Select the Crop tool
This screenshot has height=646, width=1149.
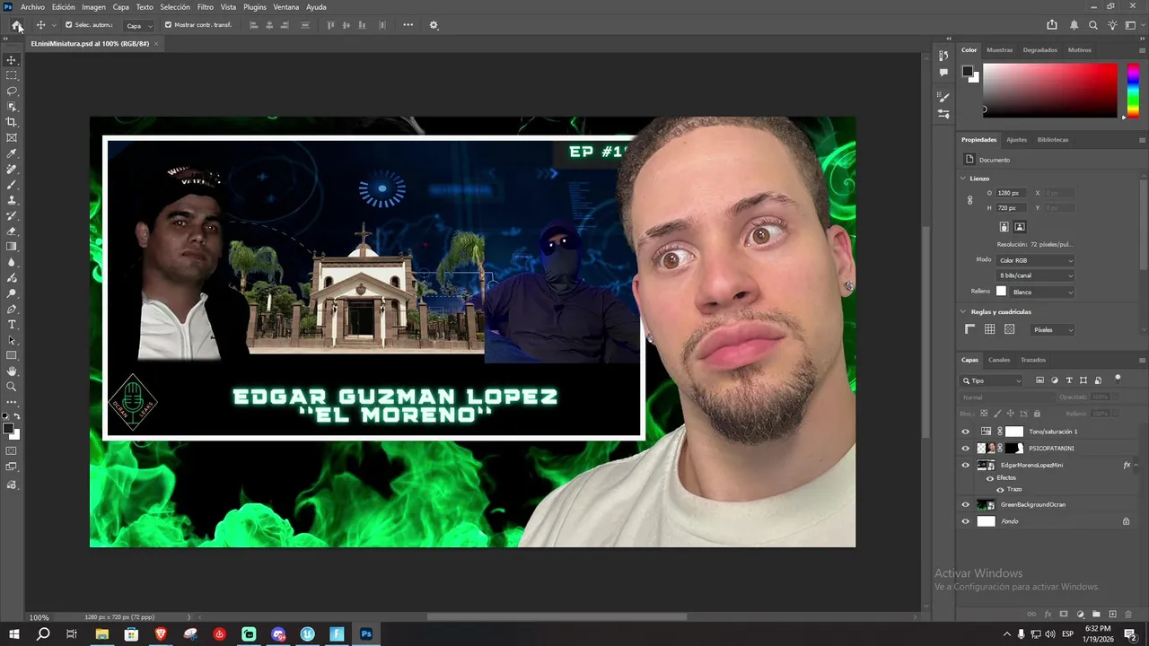12,122
